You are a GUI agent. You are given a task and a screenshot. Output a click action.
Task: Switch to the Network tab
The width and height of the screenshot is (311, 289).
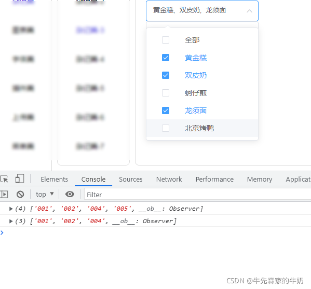click(x=169, y=179)
